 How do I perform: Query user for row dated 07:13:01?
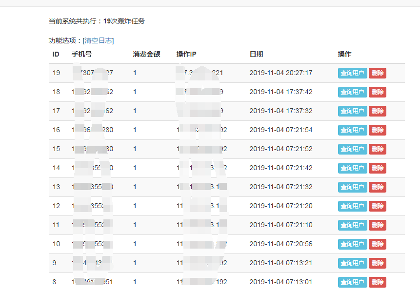(352, 282)
